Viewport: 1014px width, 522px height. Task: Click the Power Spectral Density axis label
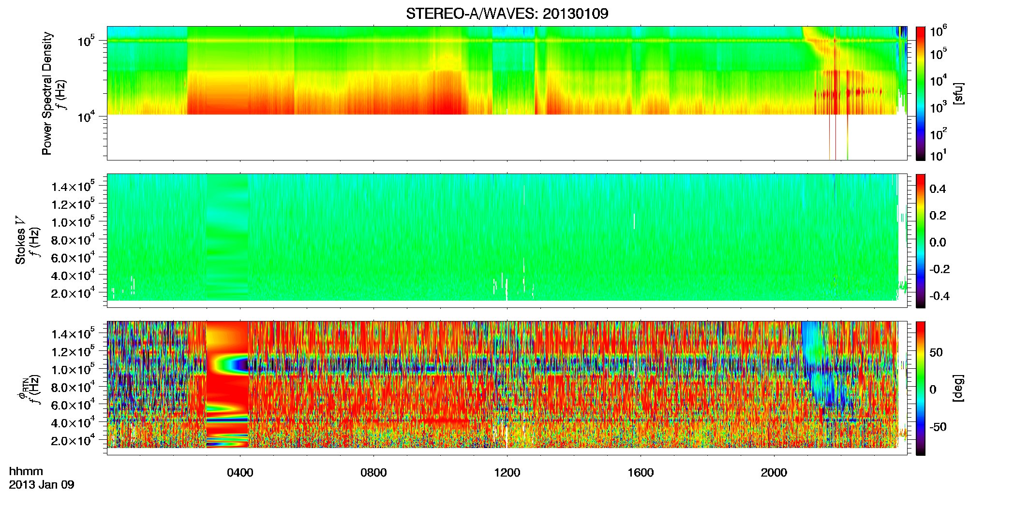point(47,93)
